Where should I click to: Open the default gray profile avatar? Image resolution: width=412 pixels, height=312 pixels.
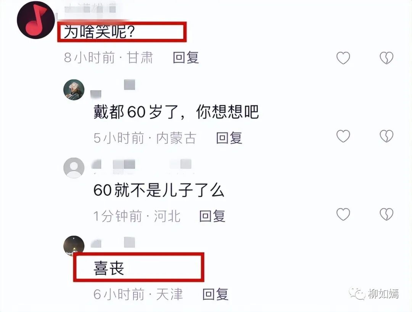tap(74, 168)
